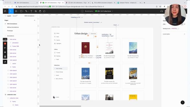Screen dimensions: 190x107
Task: Select the Comment tool
Action: tap(44, 11)
